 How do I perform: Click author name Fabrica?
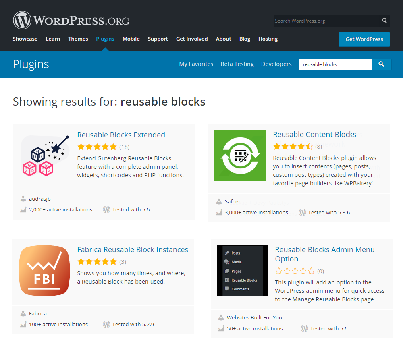click(x=38, y=313)
